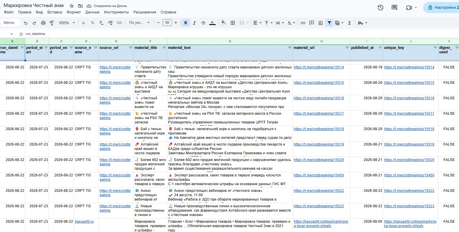Open the fill color picker

click(x=224, y=23)
